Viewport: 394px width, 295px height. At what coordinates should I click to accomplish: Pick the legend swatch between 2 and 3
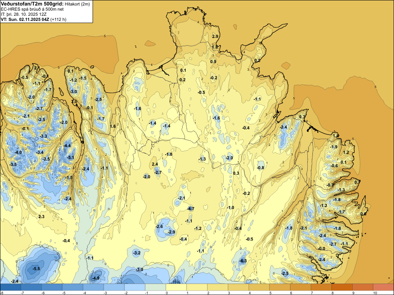(x=218, y=287)
